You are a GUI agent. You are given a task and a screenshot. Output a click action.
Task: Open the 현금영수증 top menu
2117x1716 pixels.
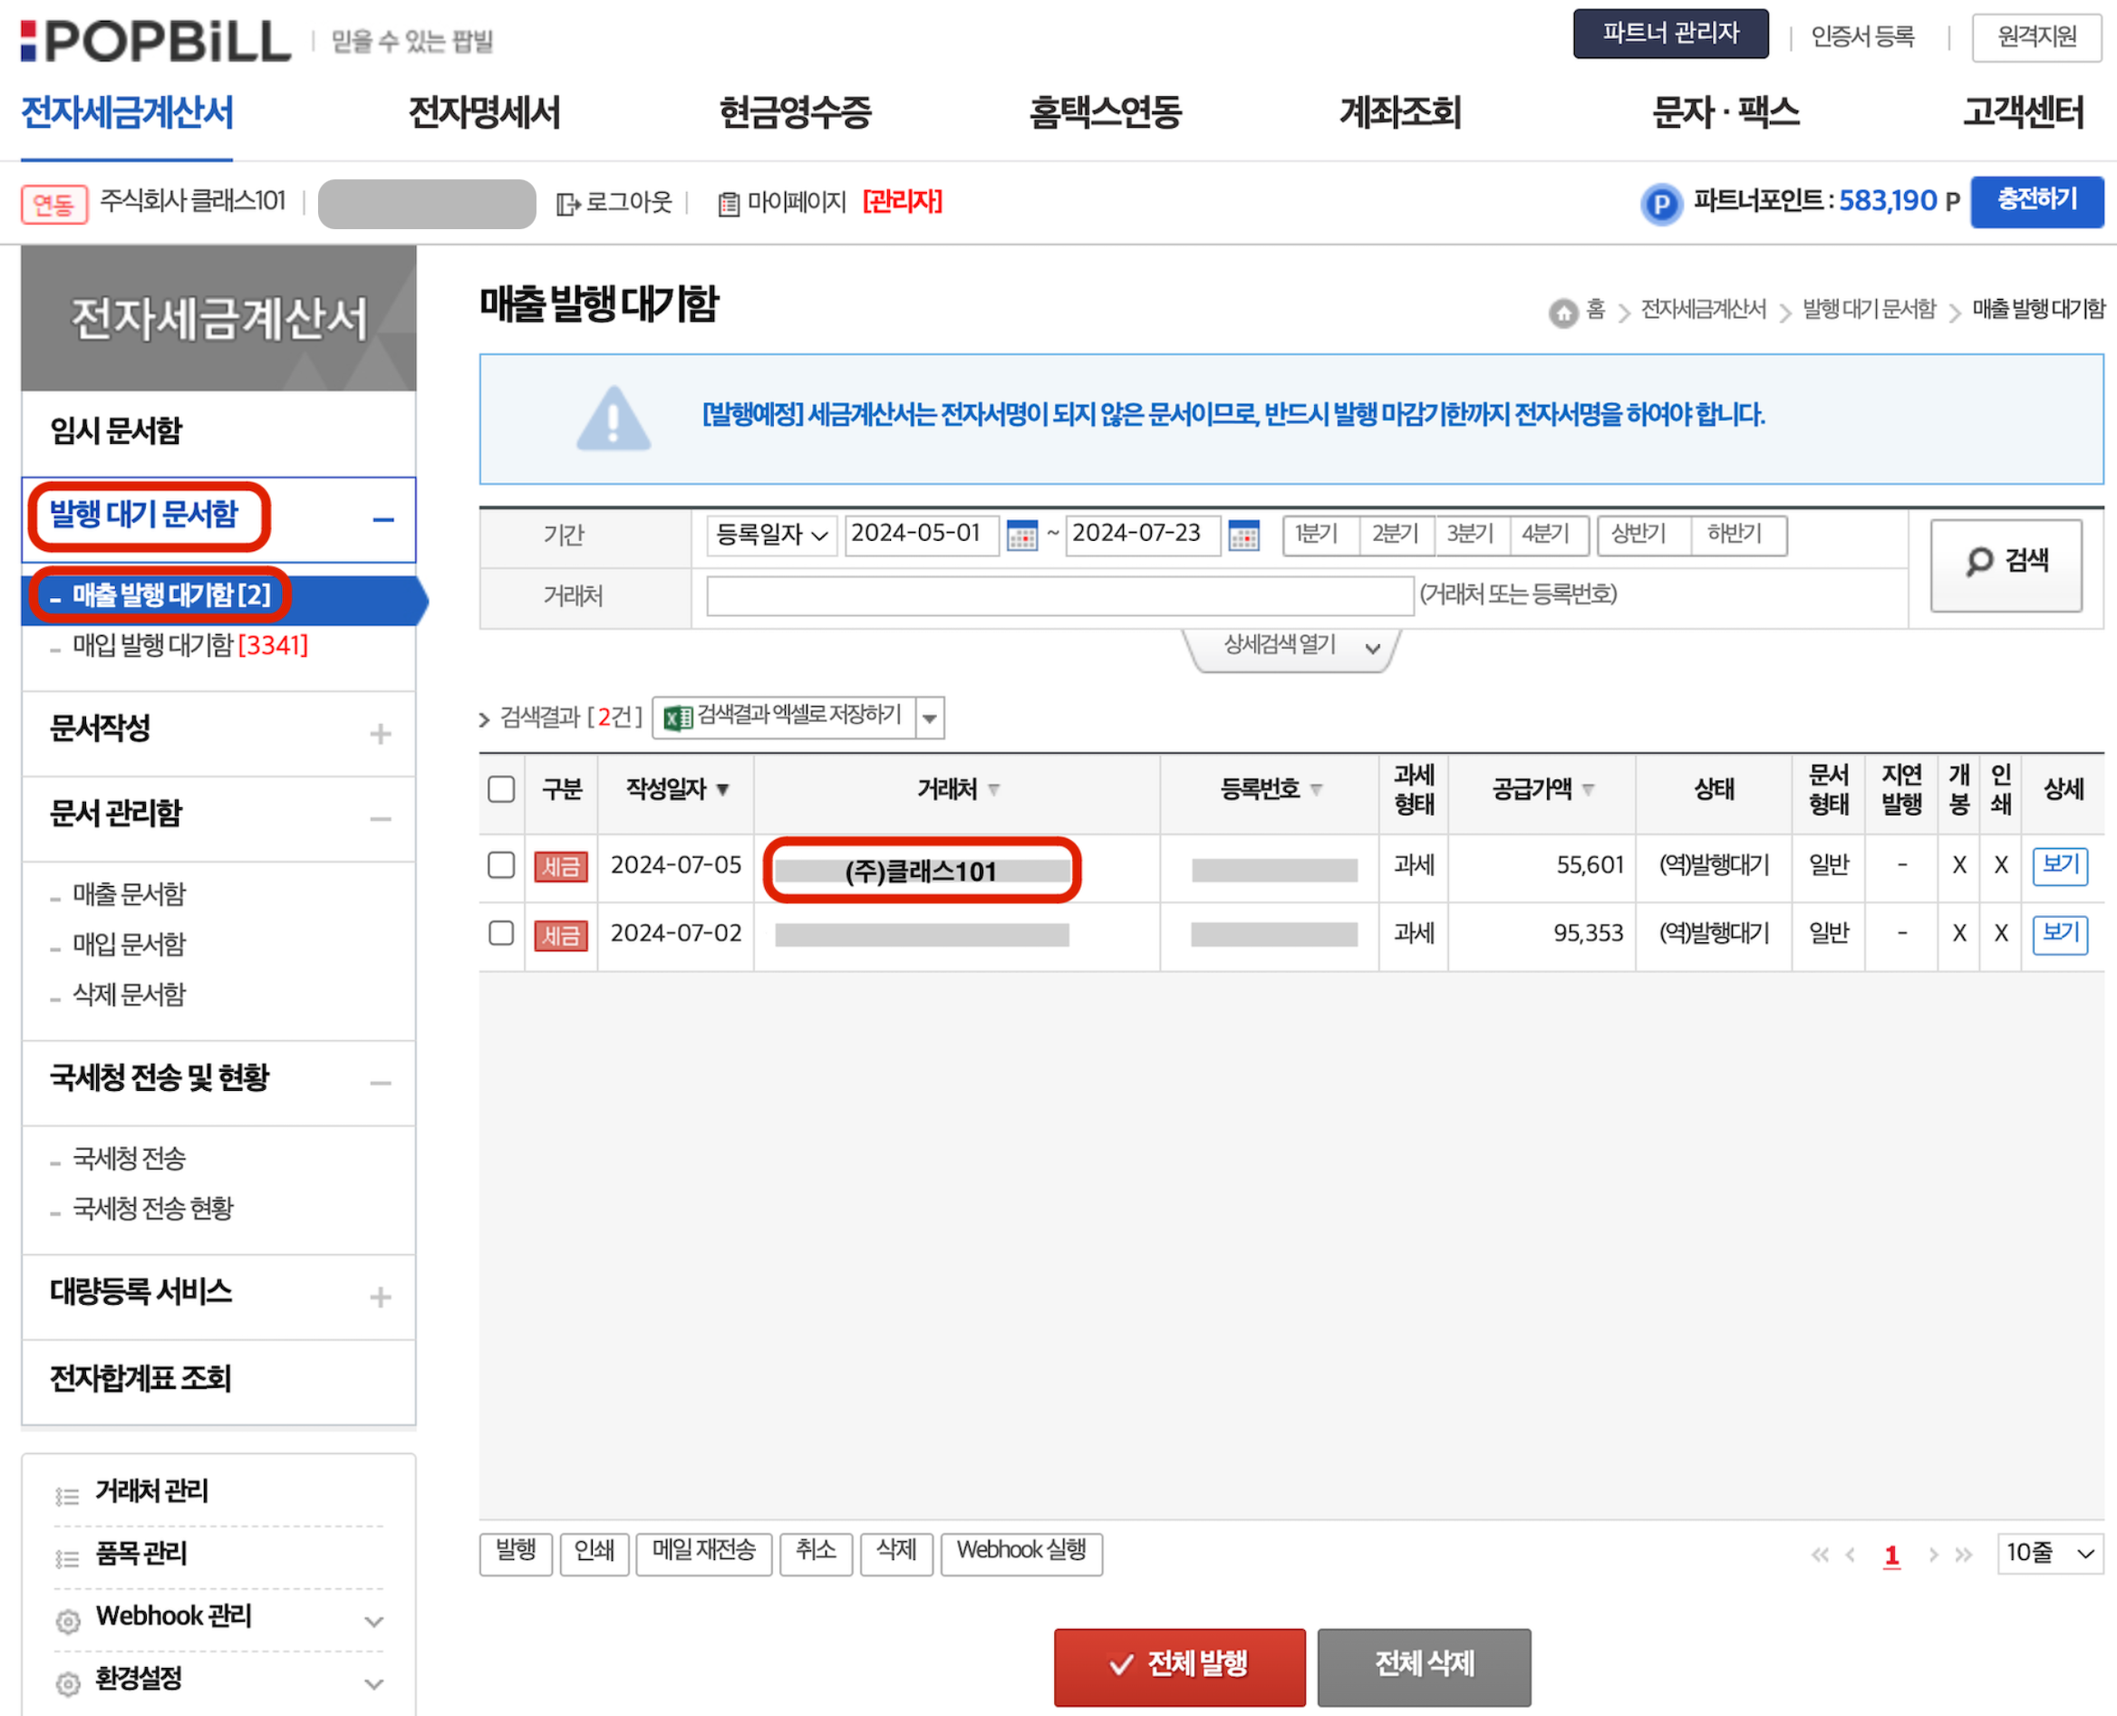click(795, 111)
